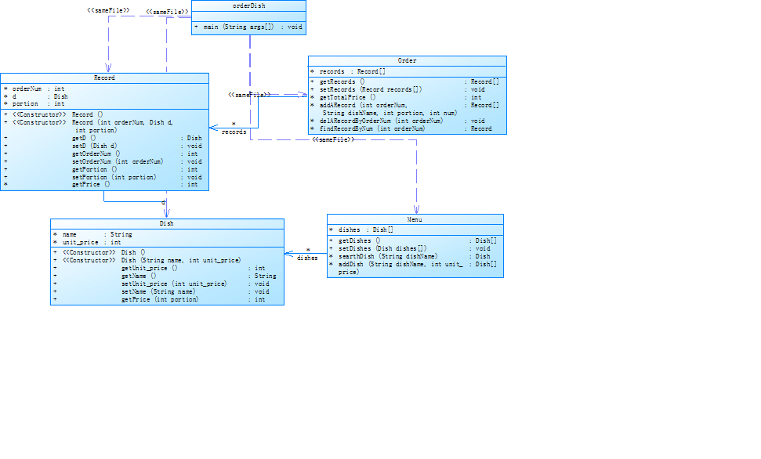Click the setPortion (int portion) method
This screenshot has height=459, width=761.
103,177
